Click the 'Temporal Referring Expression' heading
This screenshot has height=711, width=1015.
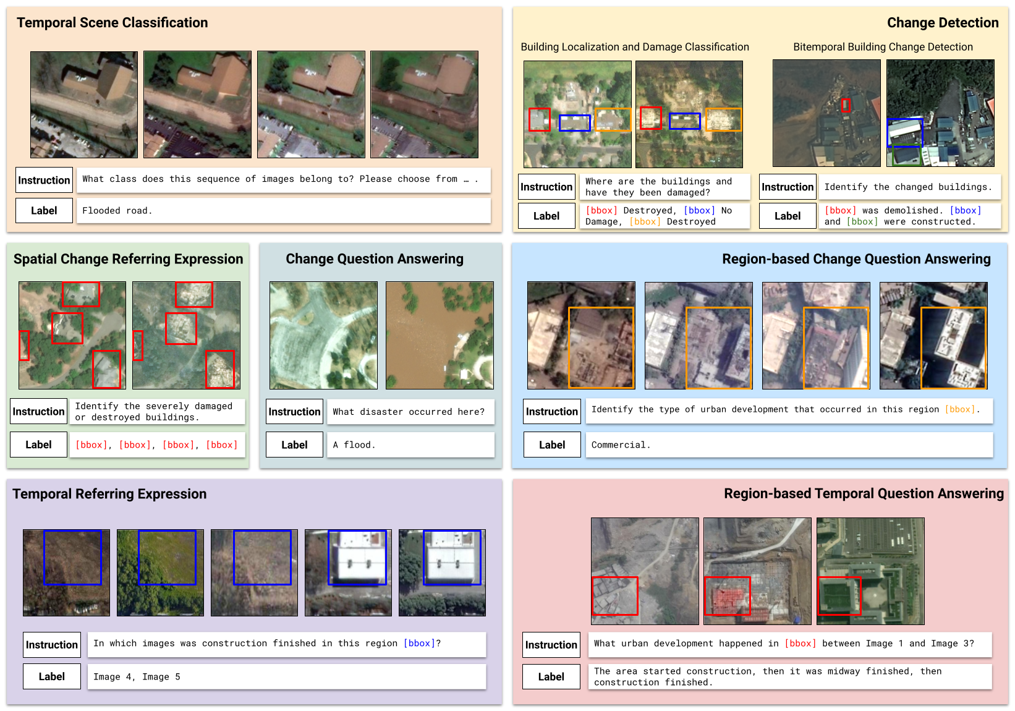109,494
